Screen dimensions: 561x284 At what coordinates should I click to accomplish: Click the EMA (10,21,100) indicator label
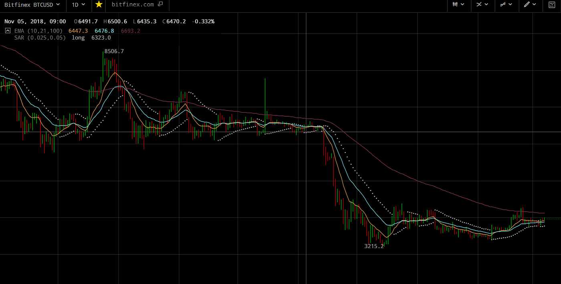coord(38,31)
